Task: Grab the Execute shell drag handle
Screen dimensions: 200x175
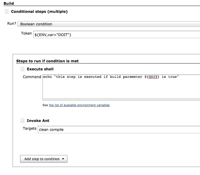Action: (22, 69)
